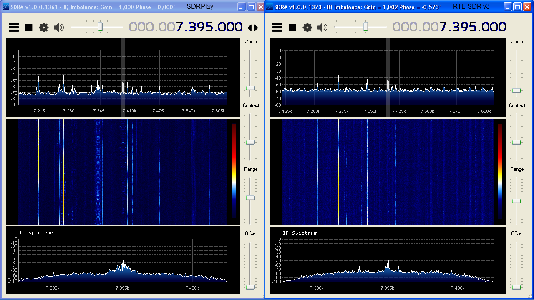Open hamburger menu in SDRPlay window

click(x=14, y=27)
